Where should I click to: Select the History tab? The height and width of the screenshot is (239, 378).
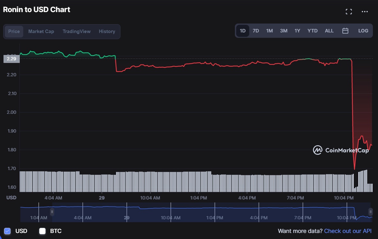(107, 31)
